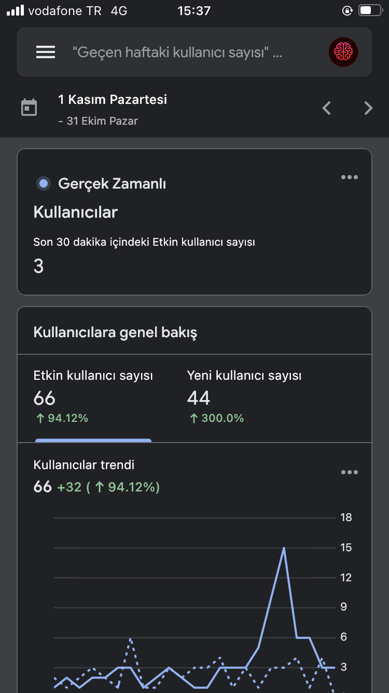Select the Yeni kullanıcı sayısı metric tab
The width and height of the screenshot is (389, 693).
pyautogui.click(x=244, y=396)
